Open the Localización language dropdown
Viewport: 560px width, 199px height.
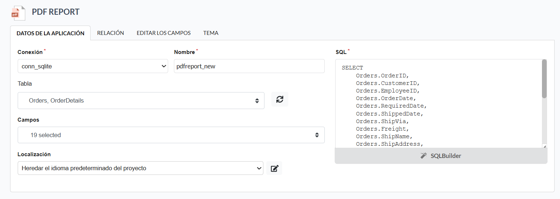140,168
